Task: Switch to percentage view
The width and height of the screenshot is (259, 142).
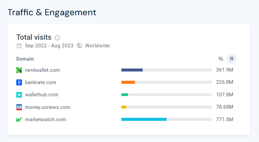Action: [221, 59]
